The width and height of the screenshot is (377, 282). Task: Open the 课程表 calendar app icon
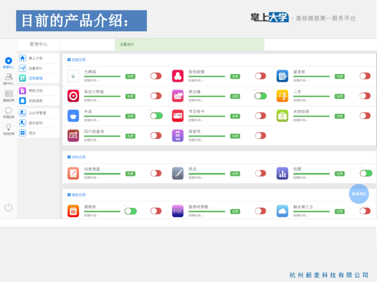tap(73, 211)
